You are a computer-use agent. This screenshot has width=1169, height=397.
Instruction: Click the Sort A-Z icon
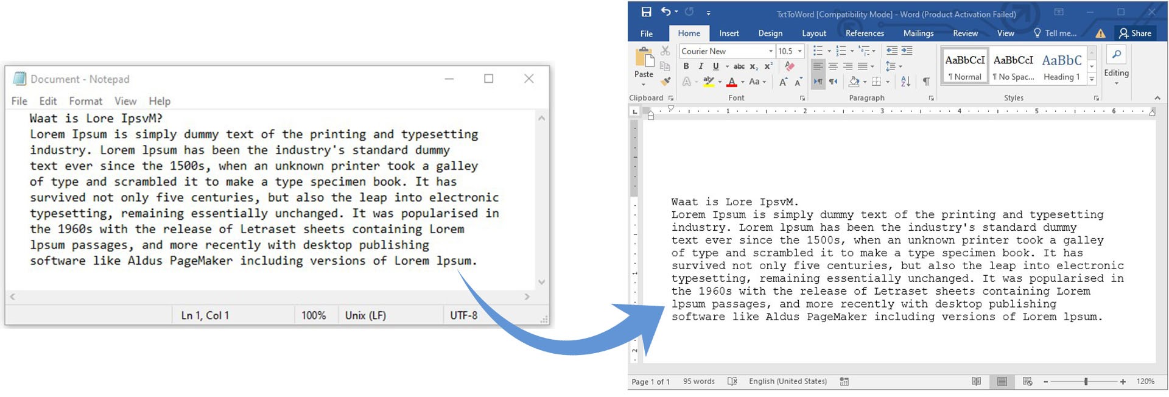[905, 82]
